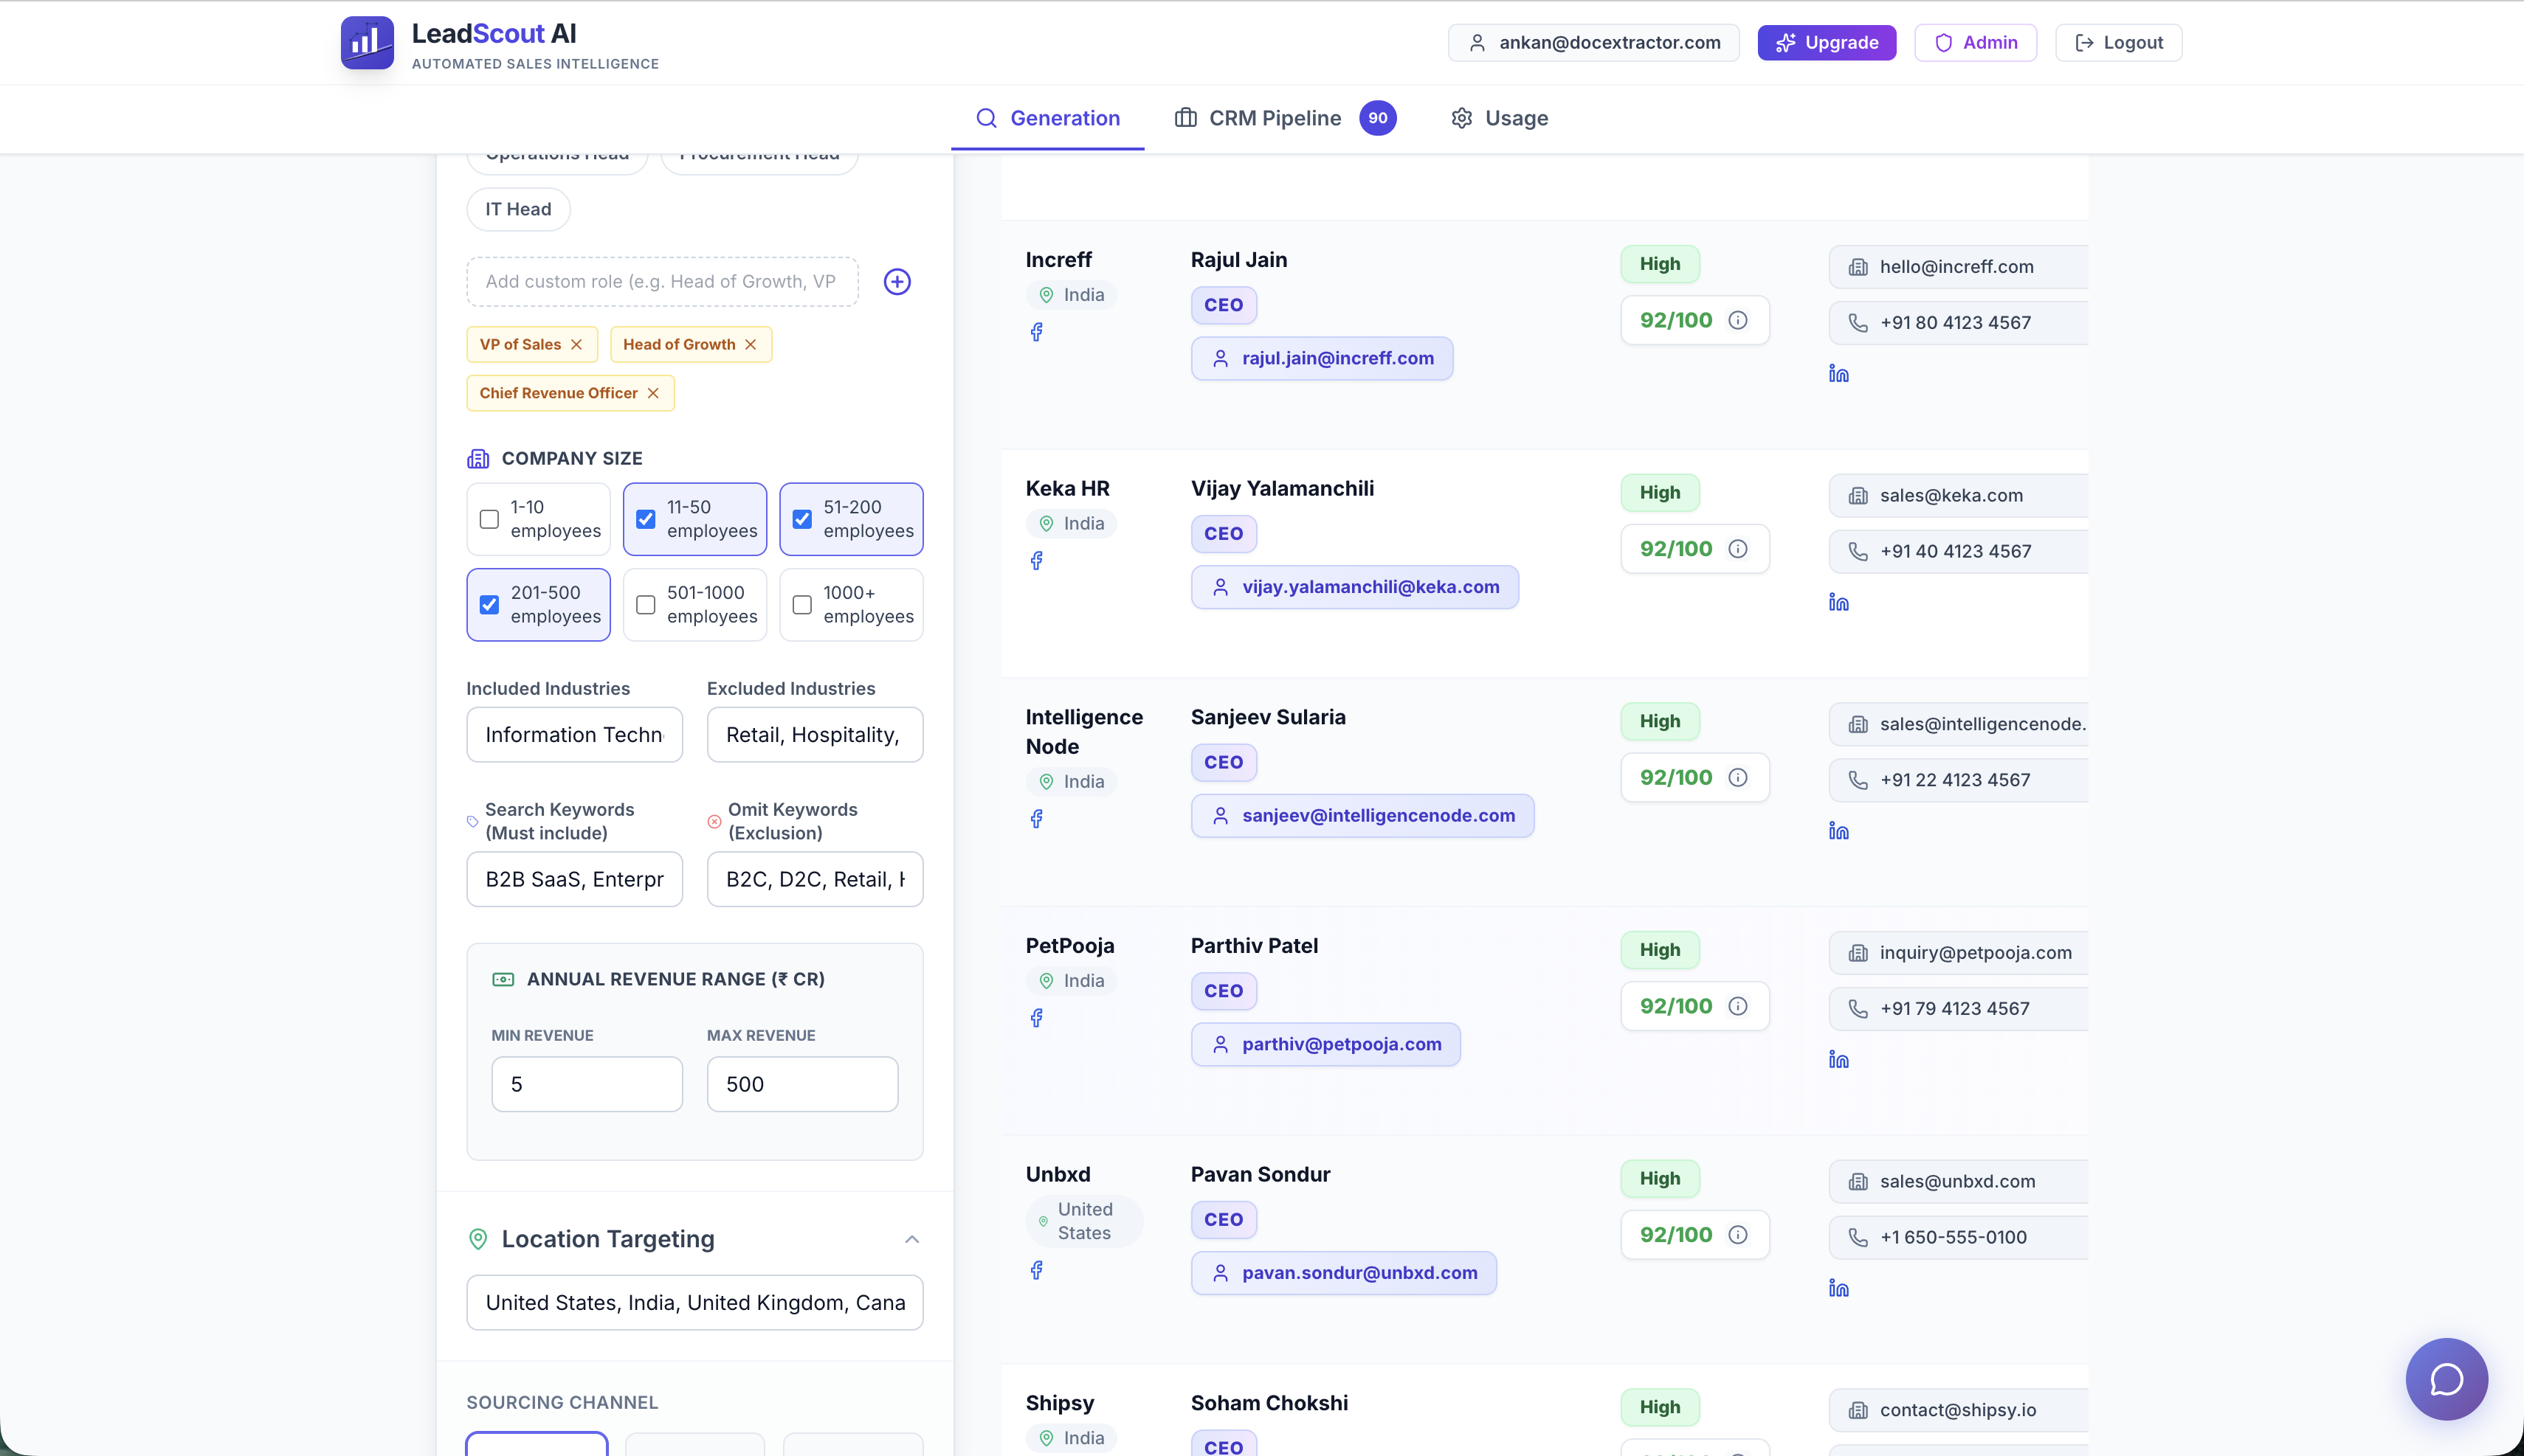Open the Included Industries field
Screen dimensions: 2524x1456
click(573, 734)
